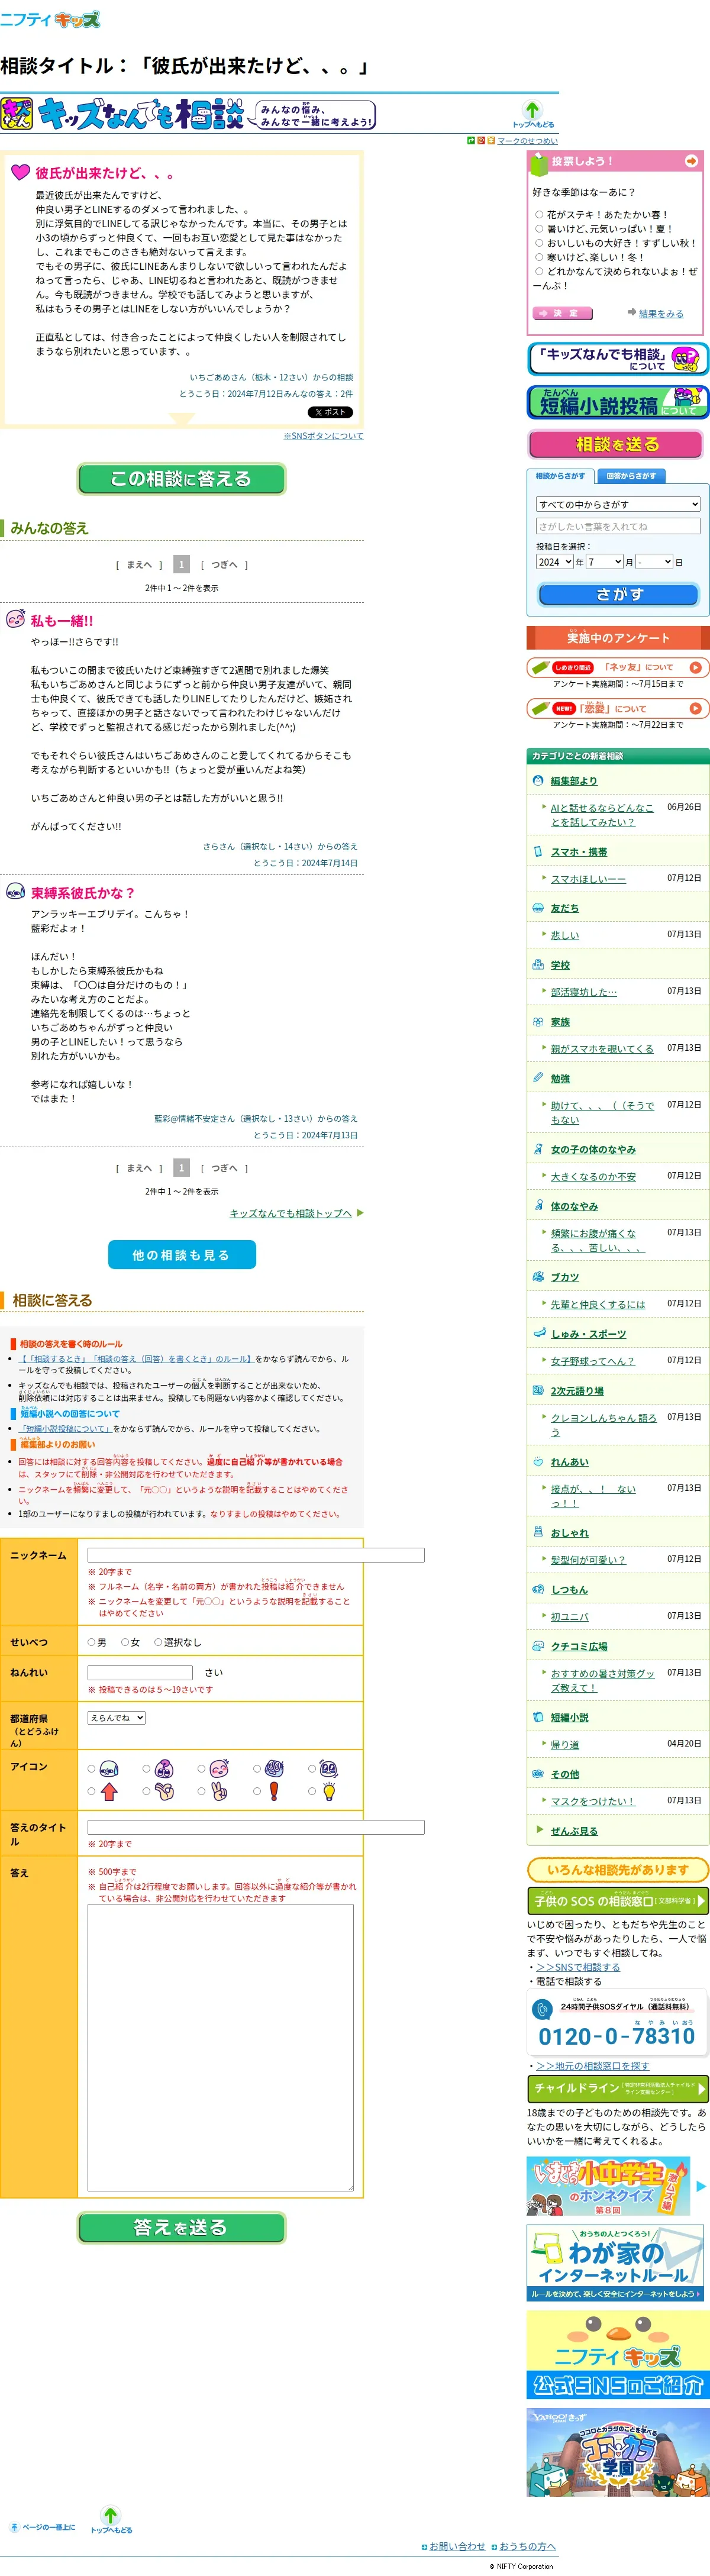The height and width of the screenshot is (2576, 710).
Task: Open the ニフティキッズ logo at top
Action: 50,19
